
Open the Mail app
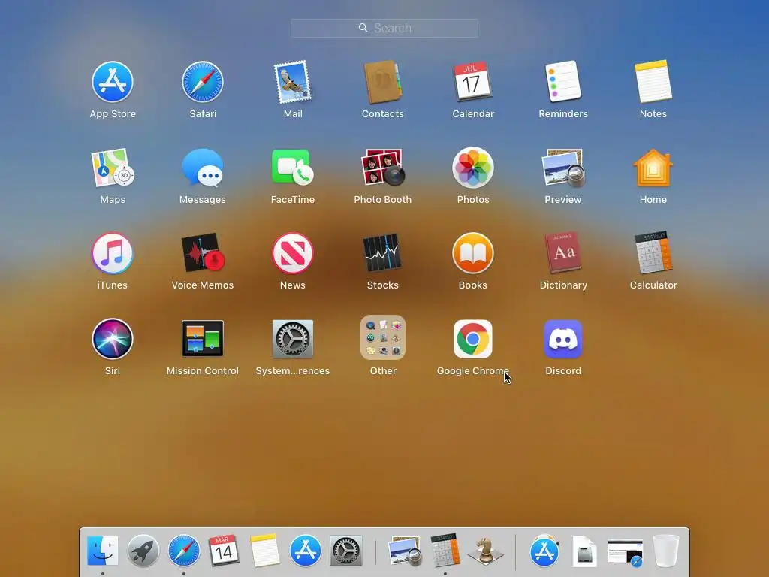point(293,82)
